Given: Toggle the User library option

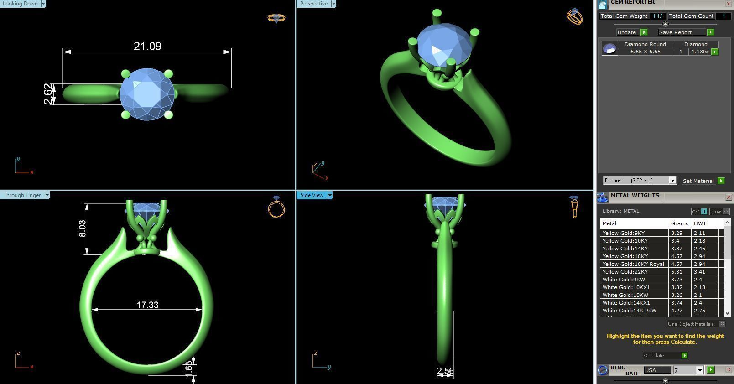Looking at the screenshot, I should 719,212.
